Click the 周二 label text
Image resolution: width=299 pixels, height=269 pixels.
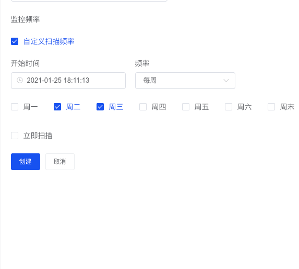(73, 107)
